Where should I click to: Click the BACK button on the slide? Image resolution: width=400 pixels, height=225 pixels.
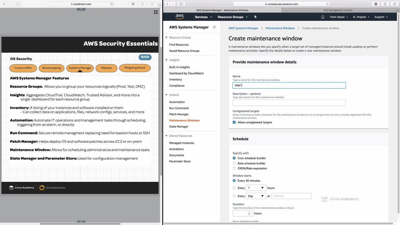click(145, 57)
